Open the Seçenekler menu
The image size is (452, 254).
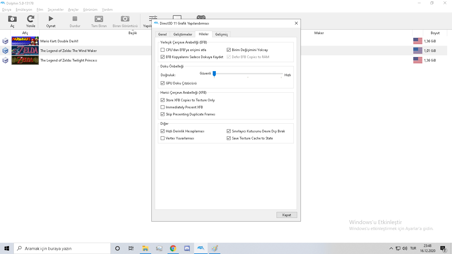(56, 10)
